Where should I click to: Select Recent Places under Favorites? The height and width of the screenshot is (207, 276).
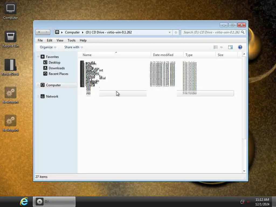point(58,74)
